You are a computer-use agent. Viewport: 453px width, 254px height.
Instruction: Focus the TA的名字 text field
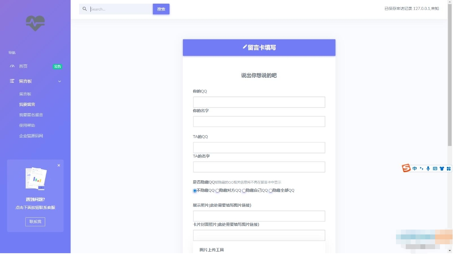[259, 167]
